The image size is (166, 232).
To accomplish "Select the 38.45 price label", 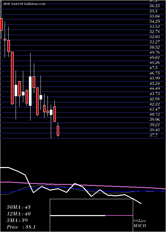I will point(155,130).
